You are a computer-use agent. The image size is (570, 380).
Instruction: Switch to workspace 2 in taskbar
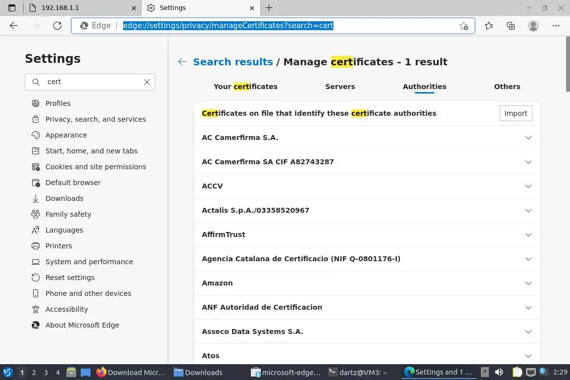tap(34, 373)
